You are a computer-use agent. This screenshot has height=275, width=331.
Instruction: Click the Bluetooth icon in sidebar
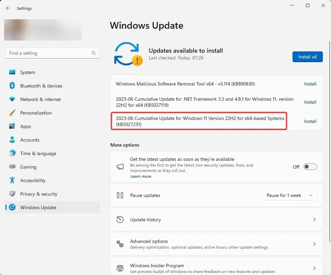(x=12, y=85)
